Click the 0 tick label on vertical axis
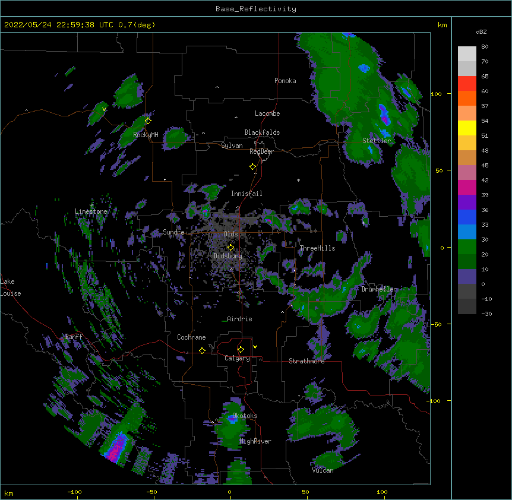Image resolution: width=512 pixels, height=500 pixels. tap(442, 248)
